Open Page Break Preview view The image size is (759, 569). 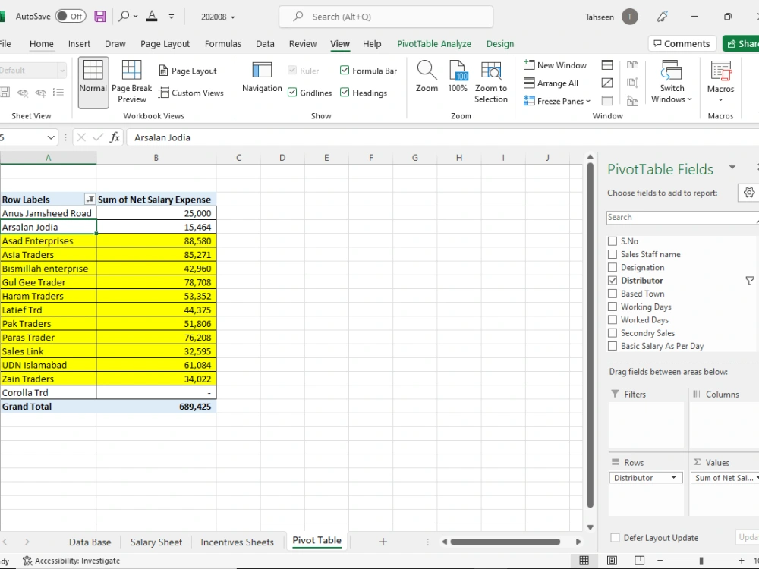pos(131,81)
